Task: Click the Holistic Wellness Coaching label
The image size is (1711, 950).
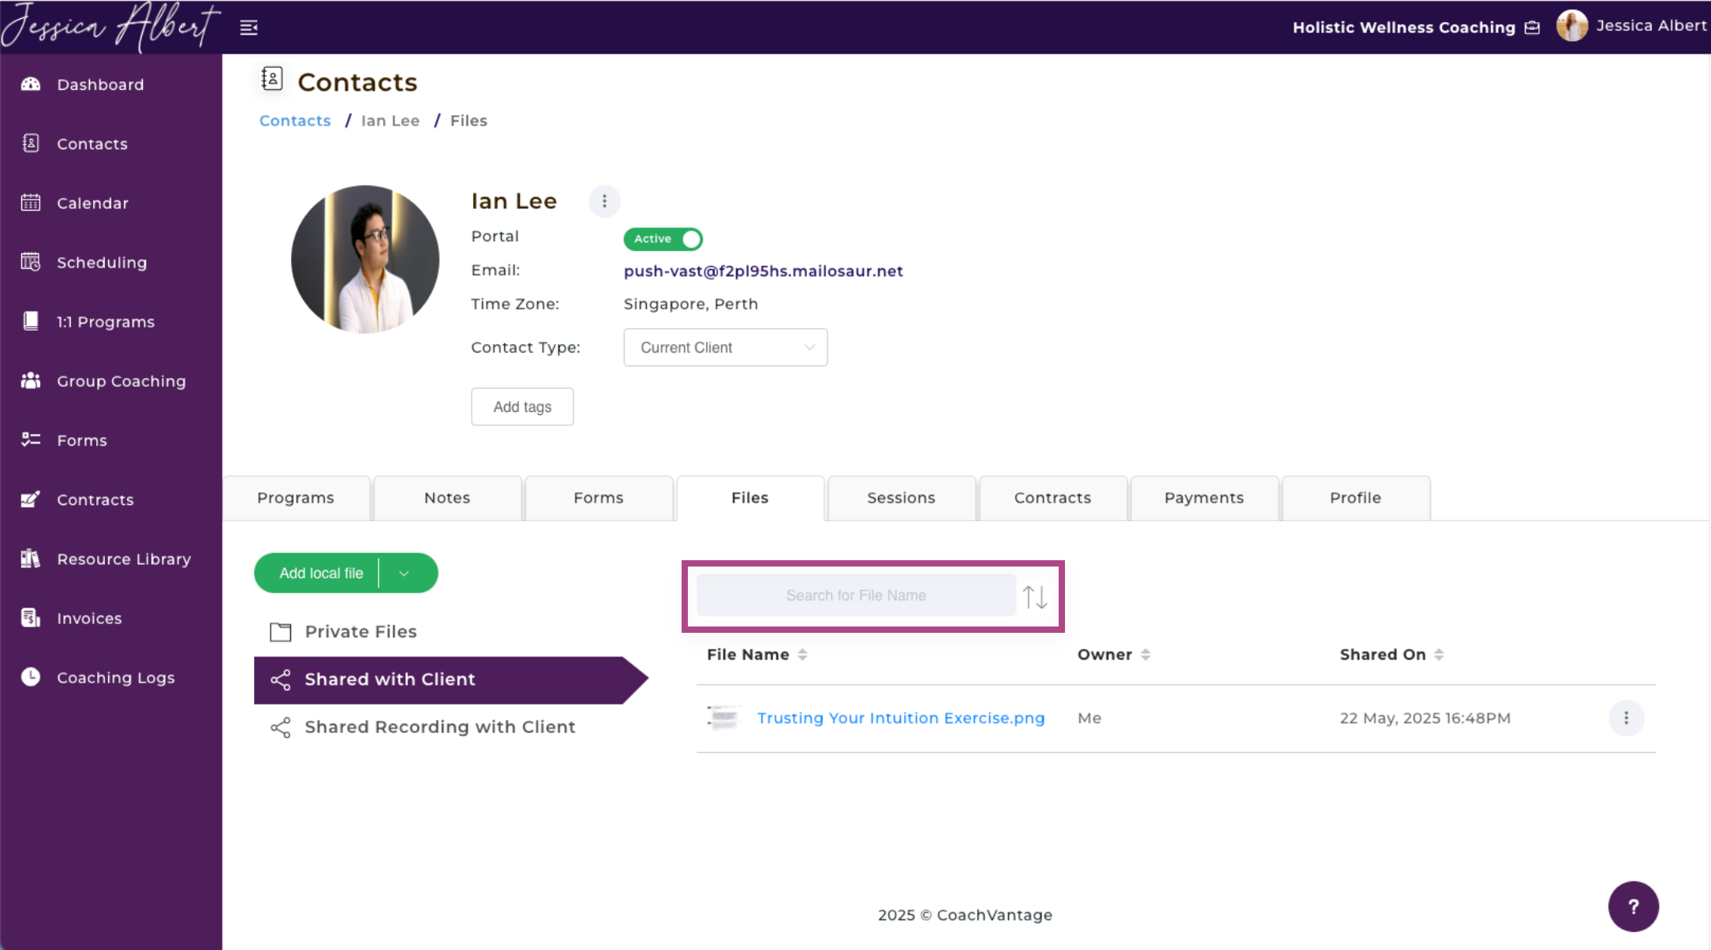Action: point(1403,28)
